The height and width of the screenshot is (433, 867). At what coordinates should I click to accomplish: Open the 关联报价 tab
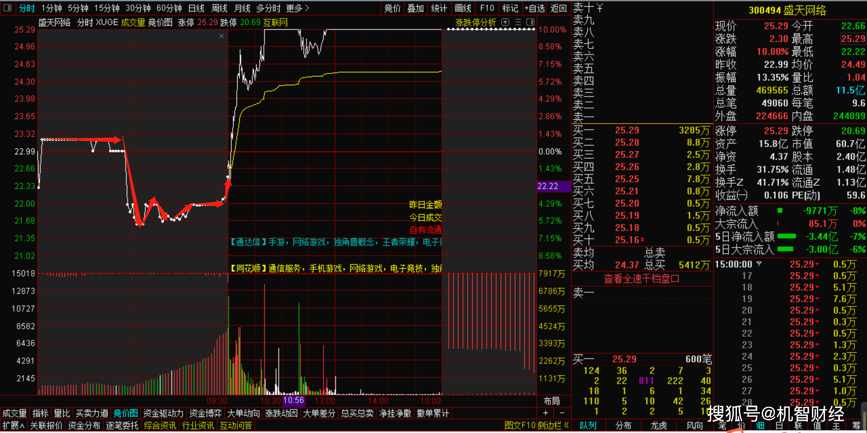(x=46, y=425)
